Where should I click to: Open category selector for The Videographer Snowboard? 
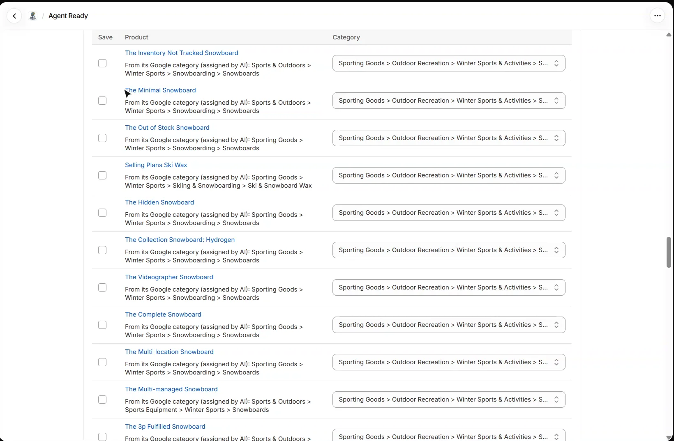(449, 287)
